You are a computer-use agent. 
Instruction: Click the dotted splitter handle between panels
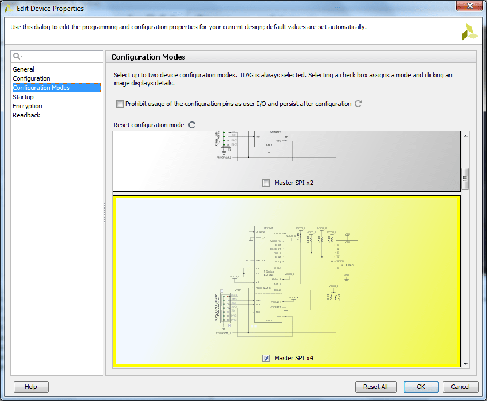[104, 212]
